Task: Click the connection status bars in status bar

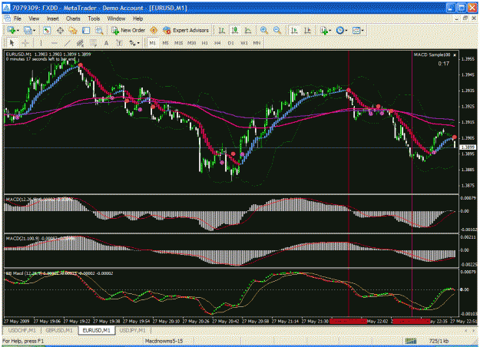Action: (x=411, y=341)
